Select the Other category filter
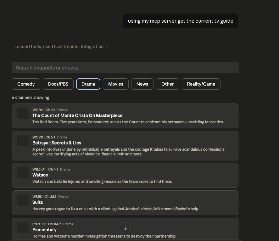Image resolution: width=279 pixels, height=241 pixels. tap(167, 84)
